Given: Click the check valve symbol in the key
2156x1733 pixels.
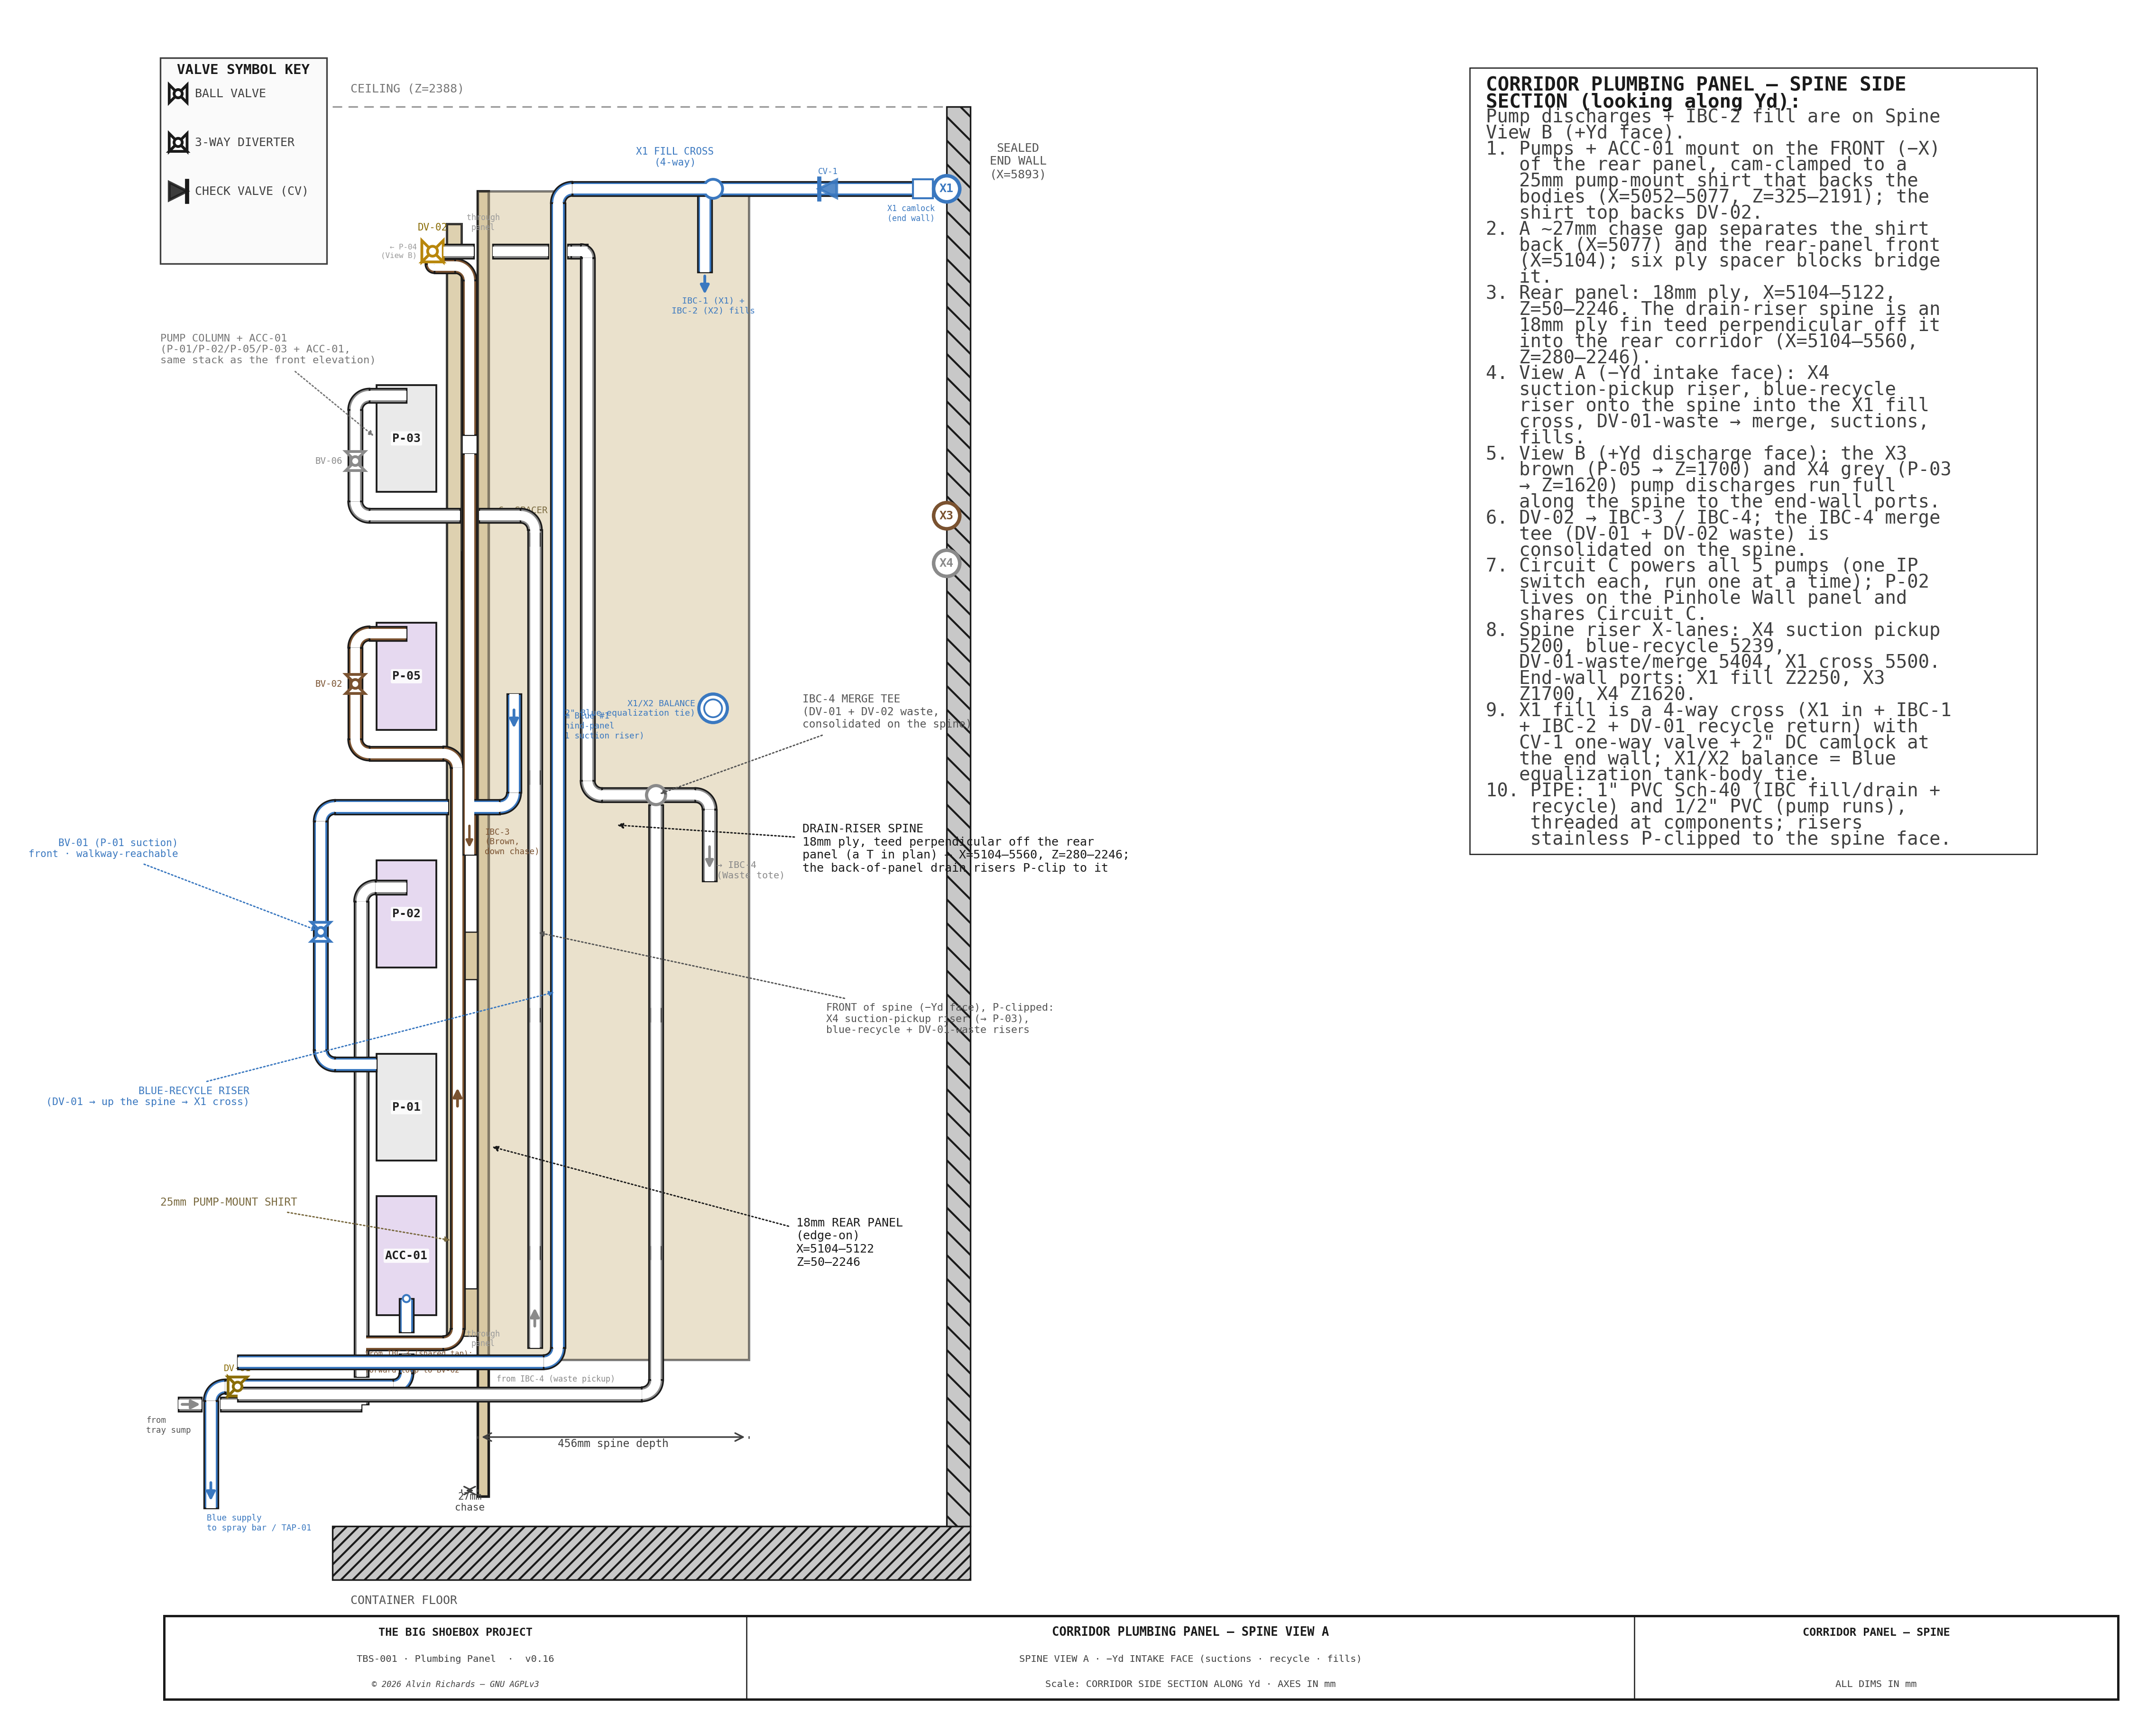Looking at the screenshot, I should click(178, 191).
